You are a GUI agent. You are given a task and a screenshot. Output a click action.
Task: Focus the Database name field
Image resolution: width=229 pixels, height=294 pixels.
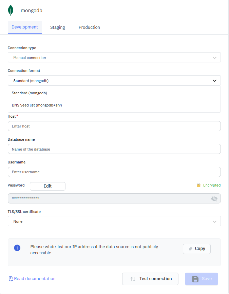(x=114, y=149)
